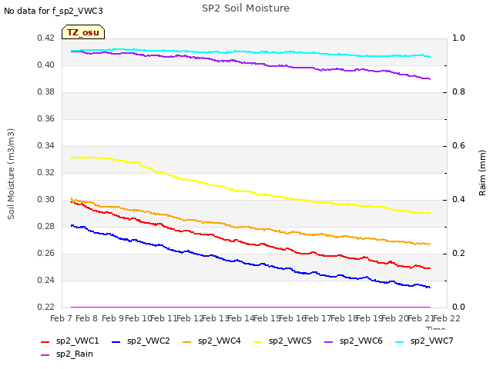Click the sp2_VWC4 legend text

tap(219, 341)
